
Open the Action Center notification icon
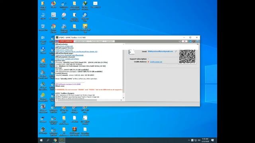click(212, 140)
